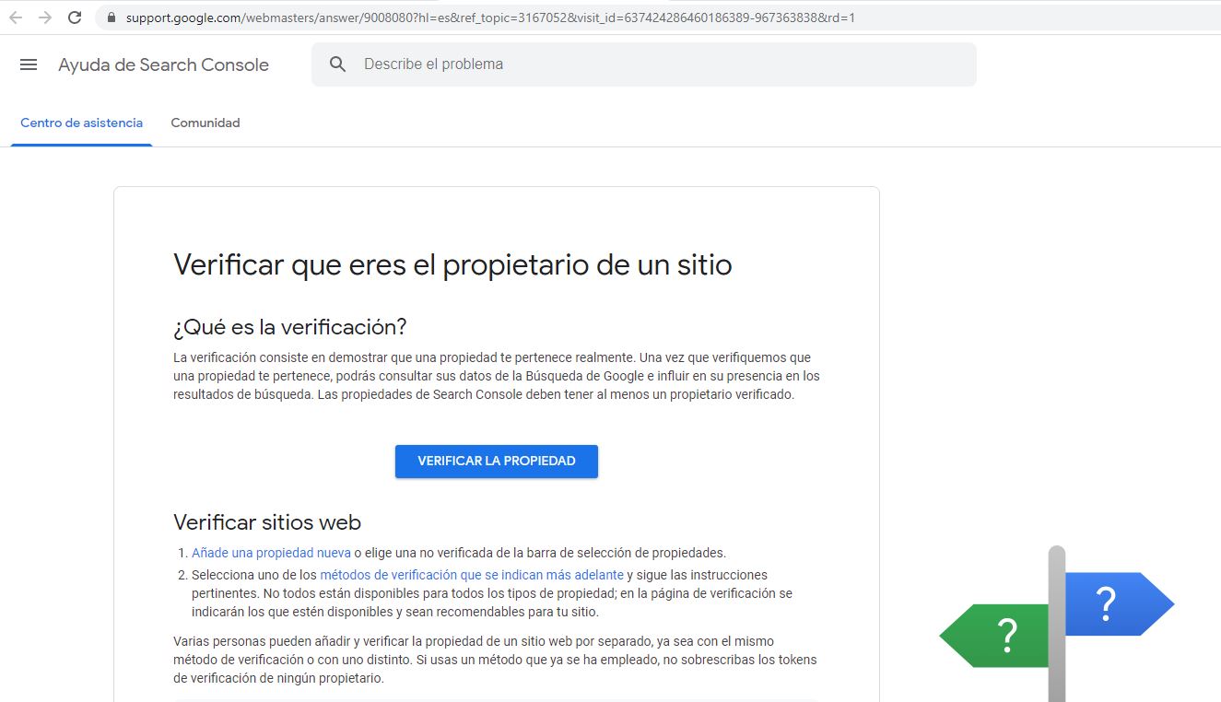
Task: Click the Verificar sitios web heading
Action: pos(266,521)
